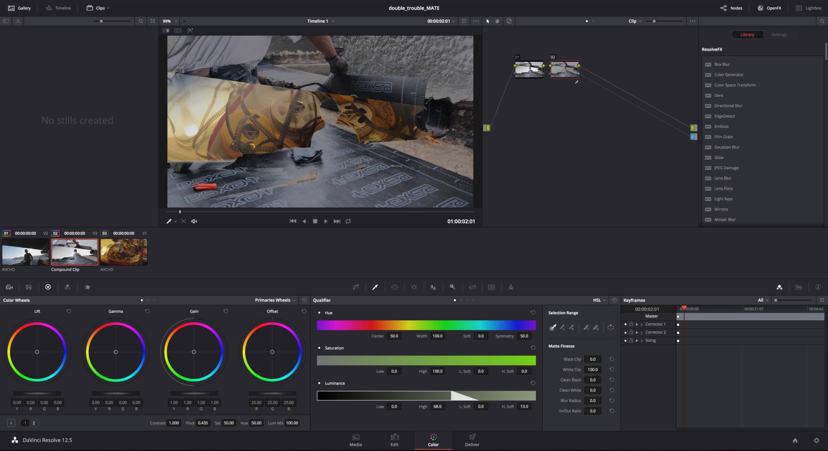828x451 pixels.
Task: Toggle the Luminance qualifier enable dot
Action: [319, 383]
